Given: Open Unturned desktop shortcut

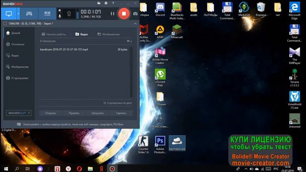Looking at the screenshot, I should tap(295, 121).
